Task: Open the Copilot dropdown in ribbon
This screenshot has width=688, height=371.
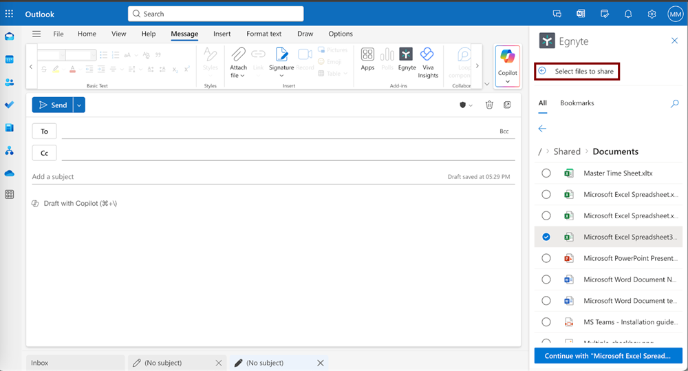Action: point(508,81)
